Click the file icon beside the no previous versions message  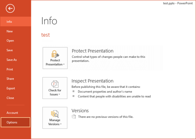(74, 117)
